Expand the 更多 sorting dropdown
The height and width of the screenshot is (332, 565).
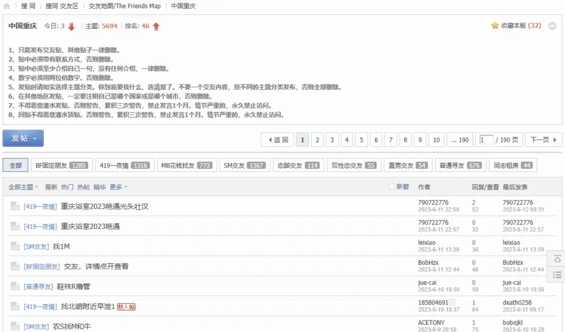(119, 187)
